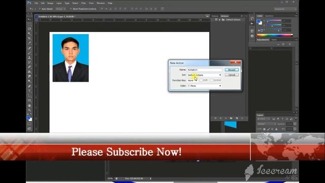This screenshot has height=183, width=325.
Task: Change screen mode icon in toolbox
Action: [x=29, y=129]
